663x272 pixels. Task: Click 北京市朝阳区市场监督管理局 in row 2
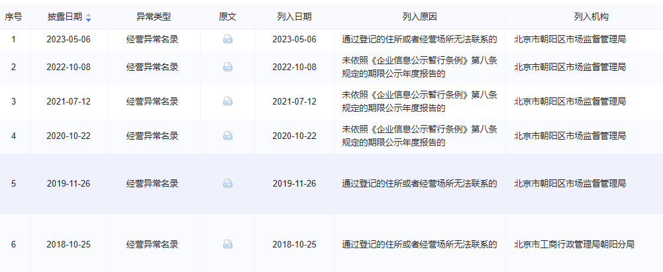570,67
